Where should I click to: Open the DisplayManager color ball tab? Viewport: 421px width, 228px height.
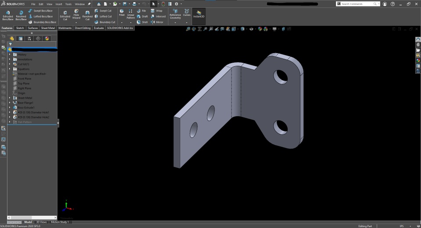(x=47, y=39)
